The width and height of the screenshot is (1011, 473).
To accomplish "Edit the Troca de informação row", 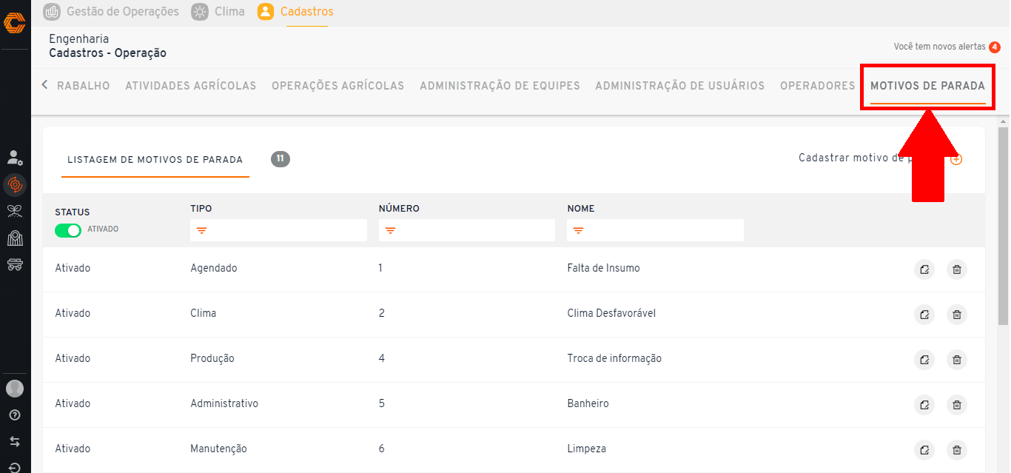I will point(924,360).
